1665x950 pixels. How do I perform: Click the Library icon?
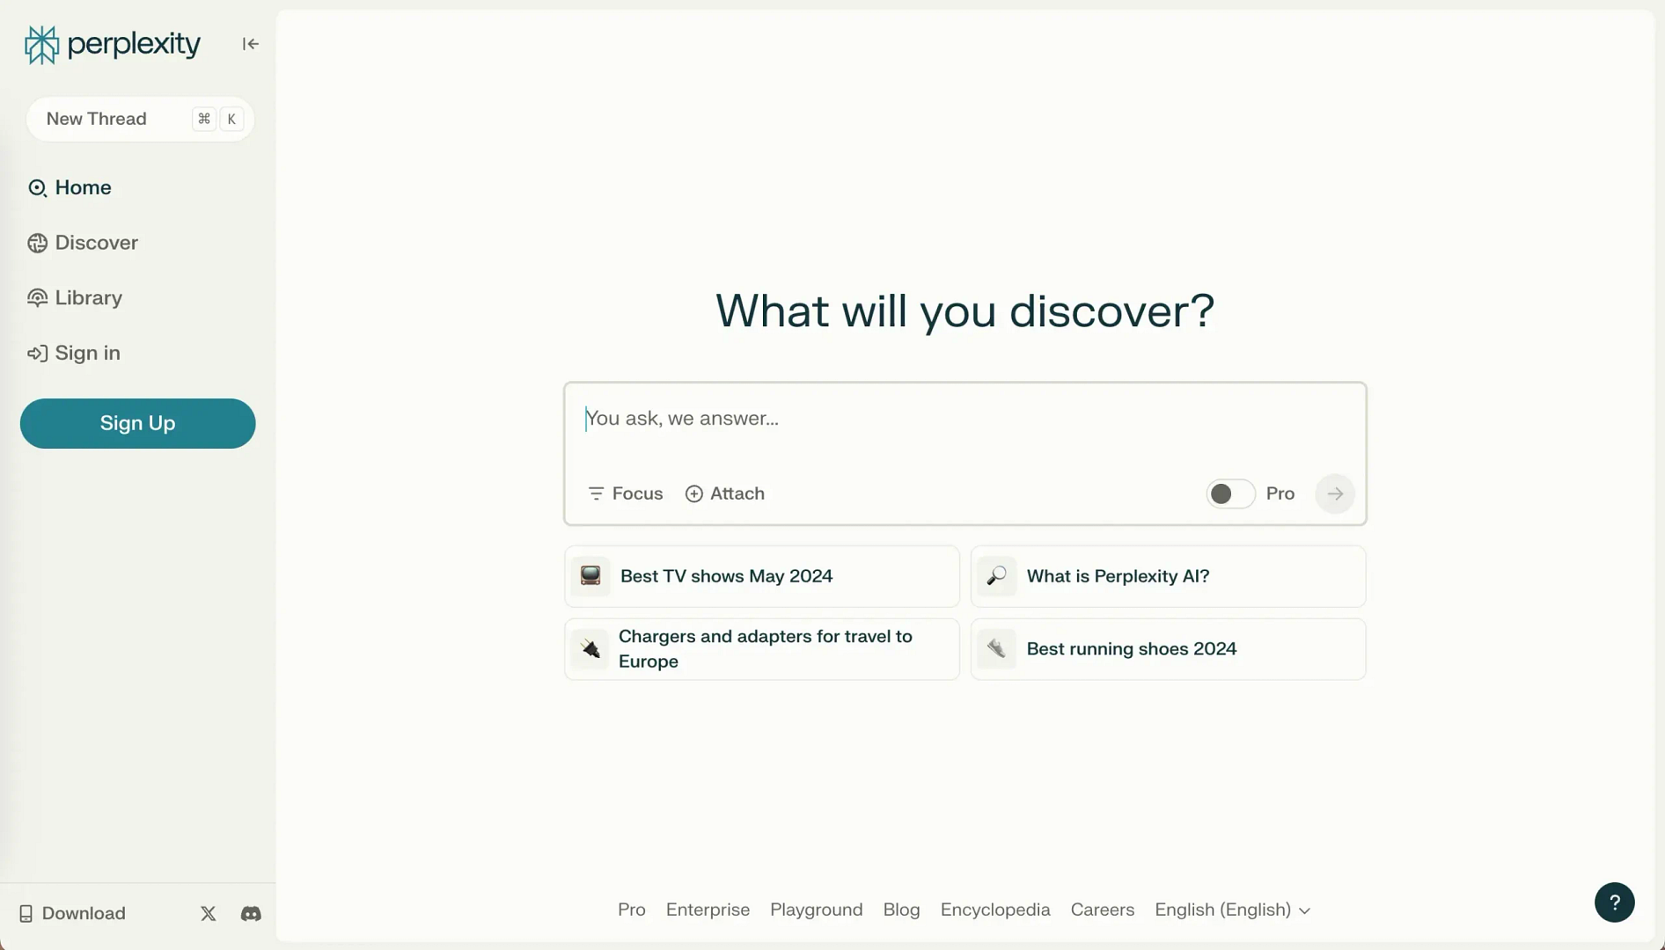[37, 298]
